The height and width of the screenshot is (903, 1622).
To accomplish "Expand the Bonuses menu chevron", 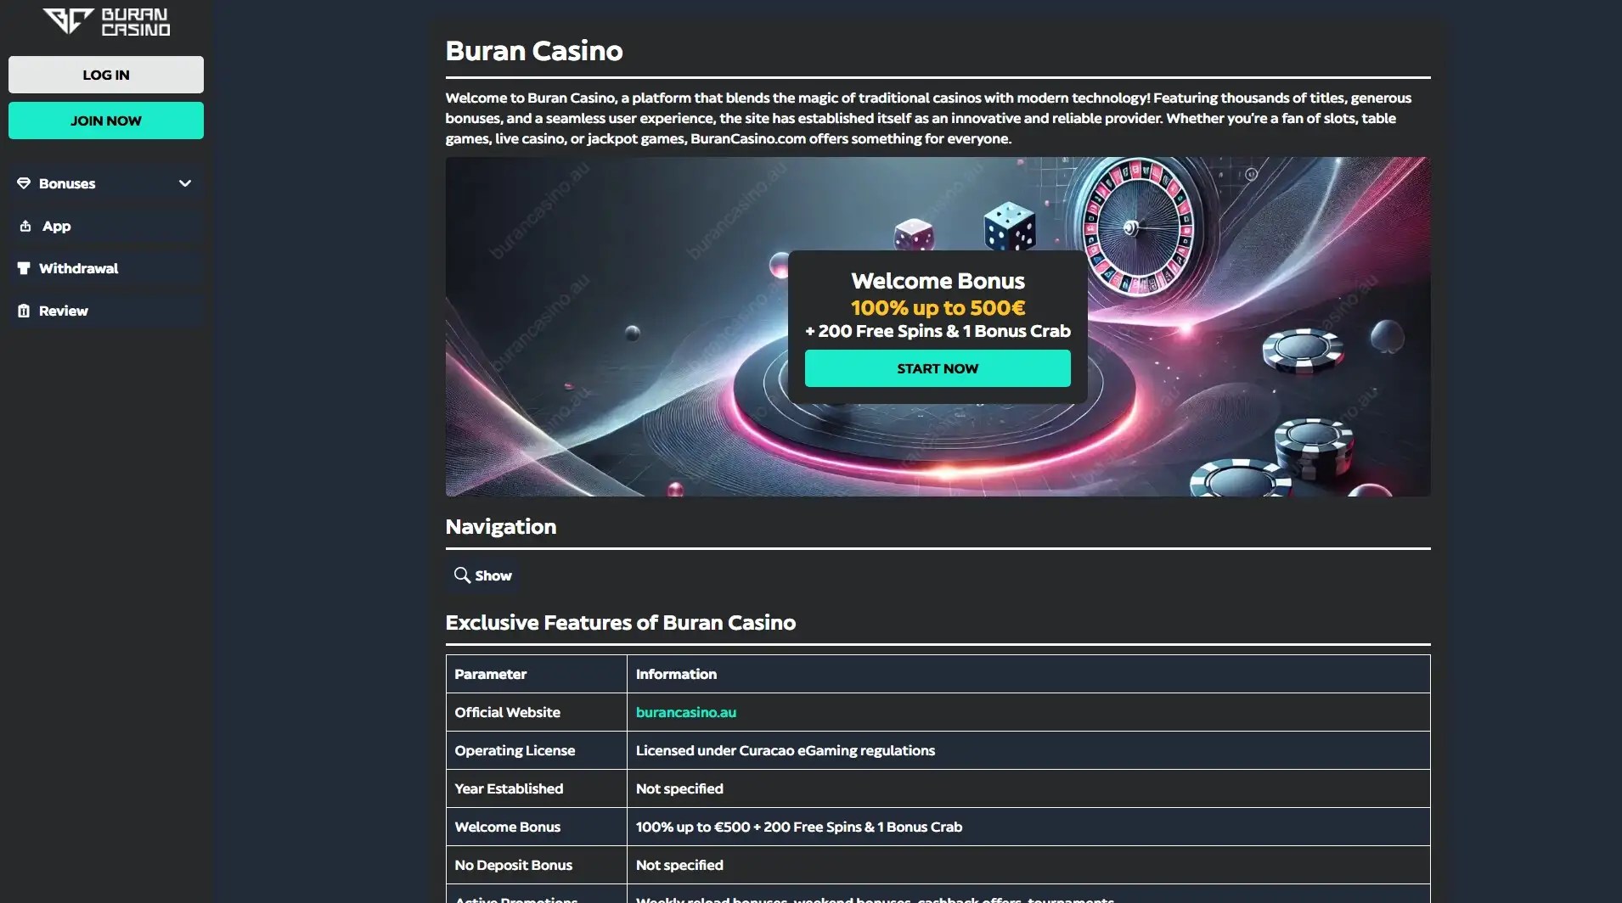I will pyautogui.click(x=185, y=183).
